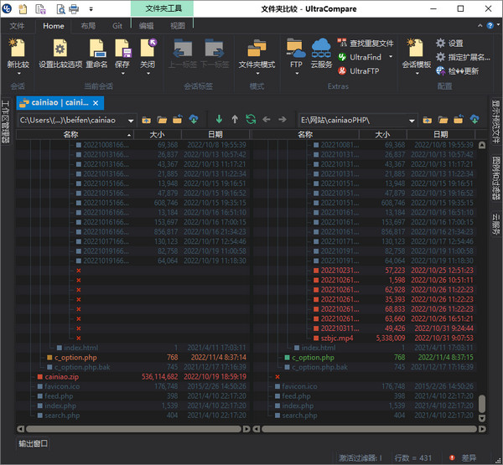Viewport: 503px width, 465px height.
Task: Select cainiao.zip in left pane
Action: (61, 376)
